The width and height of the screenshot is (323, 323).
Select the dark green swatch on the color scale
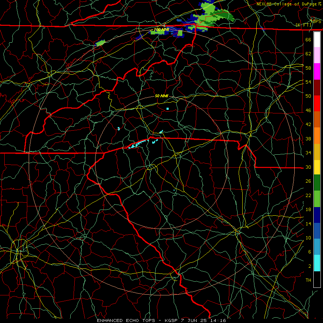pyautogui.click(x=317, y=183)
